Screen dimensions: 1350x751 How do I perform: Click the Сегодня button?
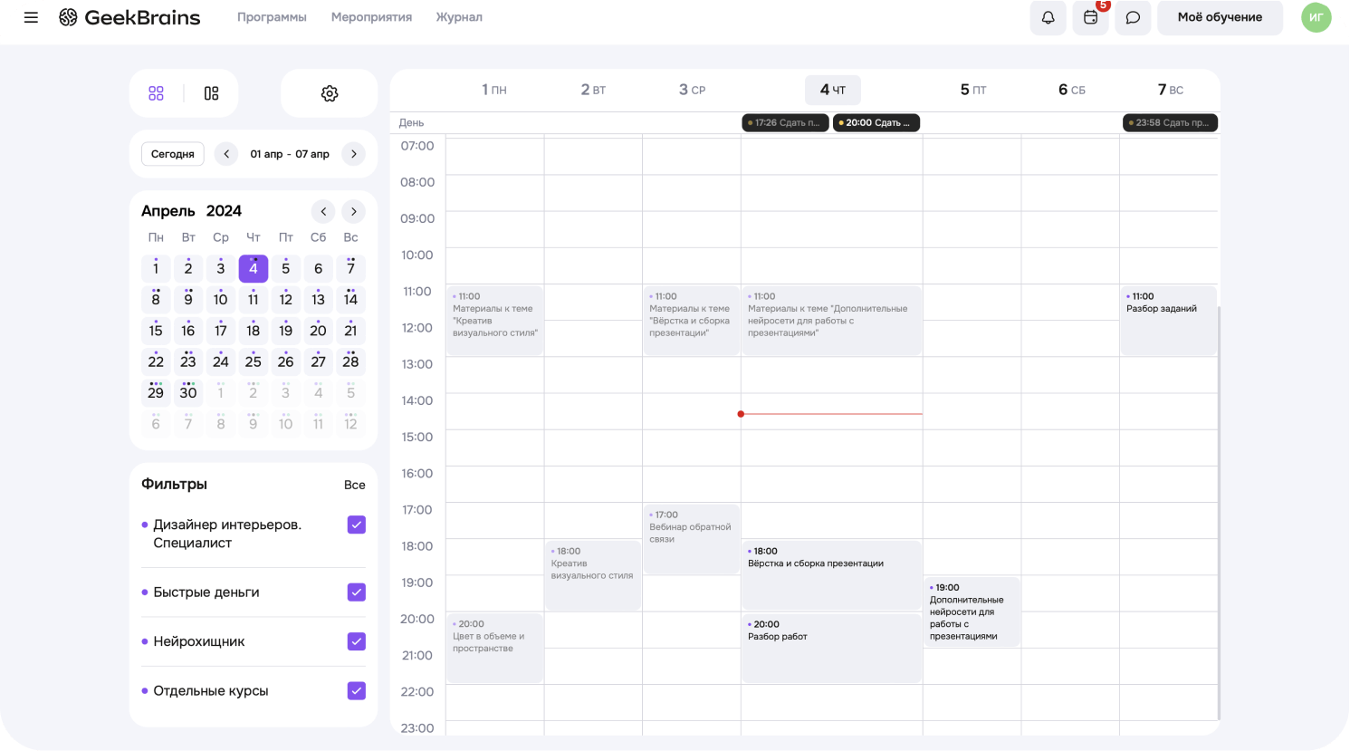click(x=173, y=154)
